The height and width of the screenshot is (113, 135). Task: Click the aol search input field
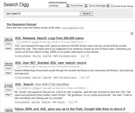click(43, 14)
